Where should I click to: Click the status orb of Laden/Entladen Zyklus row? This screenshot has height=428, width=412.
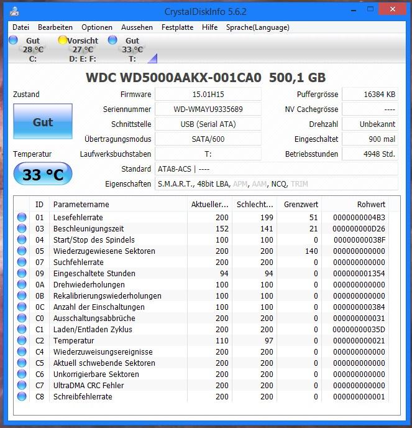click(22, 329)
